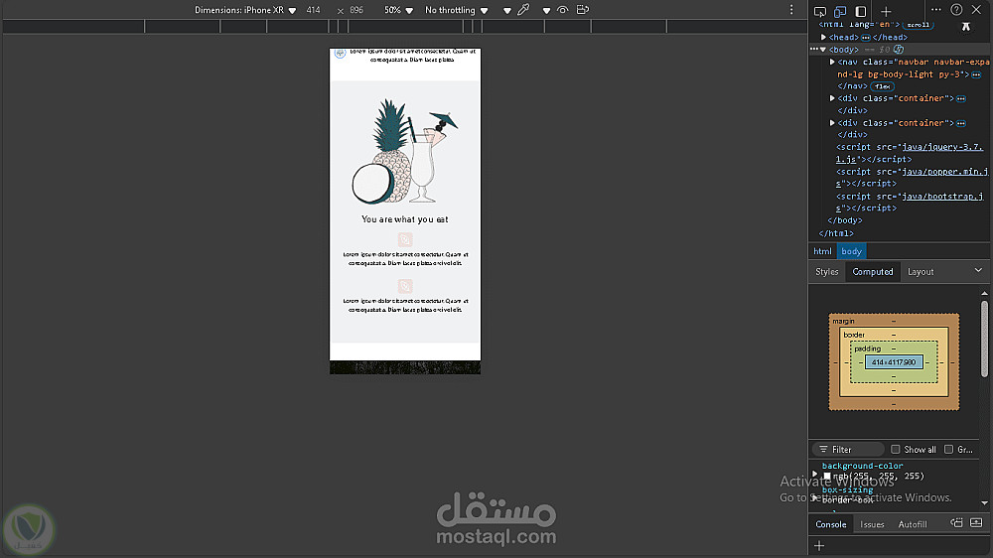Expand the second div container node

(832, 123)
